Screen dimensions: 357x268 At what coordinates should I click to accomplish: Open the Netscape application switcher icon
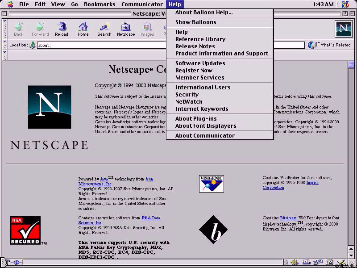tap(345, 4)
